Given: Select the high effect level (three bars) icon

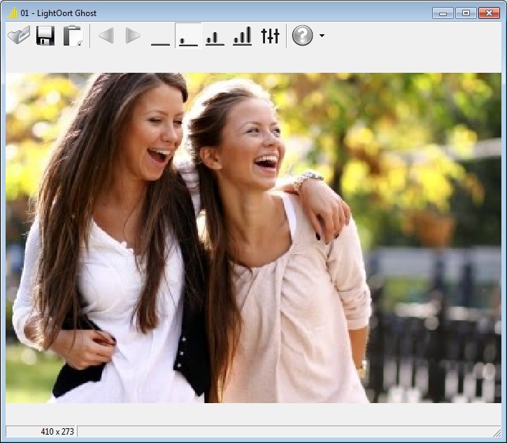Looking at the screenshot, I should point(242,36).
